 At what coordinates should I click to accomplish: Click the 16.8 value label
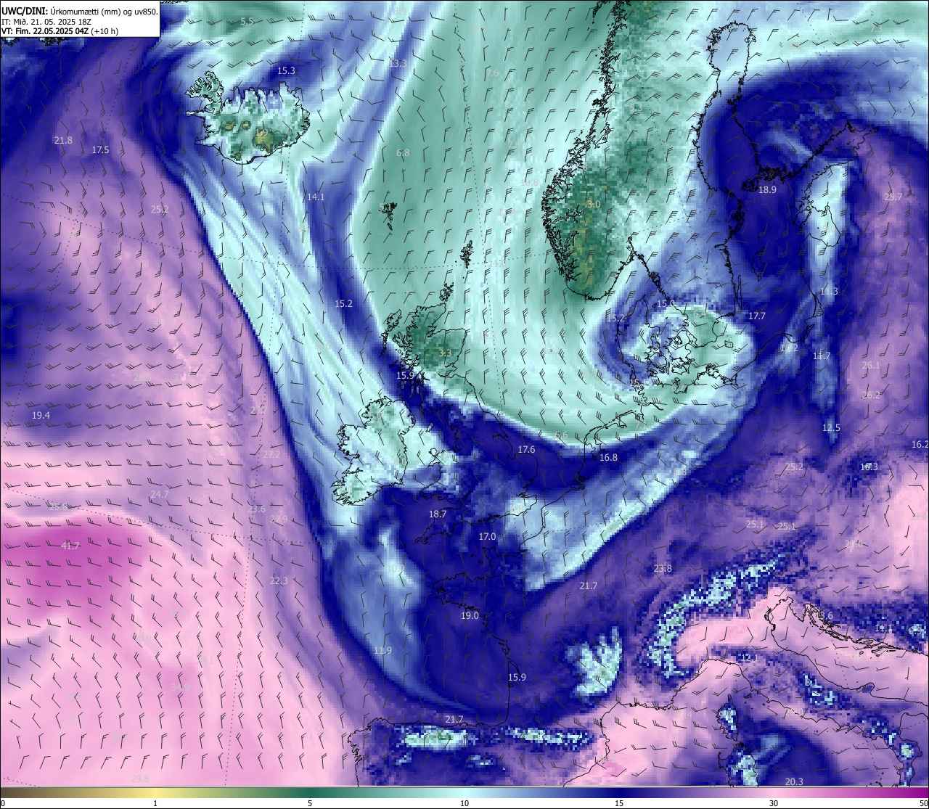tap(608, 457)
